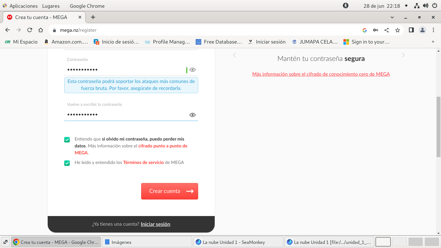Click the Crear cuenta button
The width and height of the screenshot is (441, 248).
[170, 191]
